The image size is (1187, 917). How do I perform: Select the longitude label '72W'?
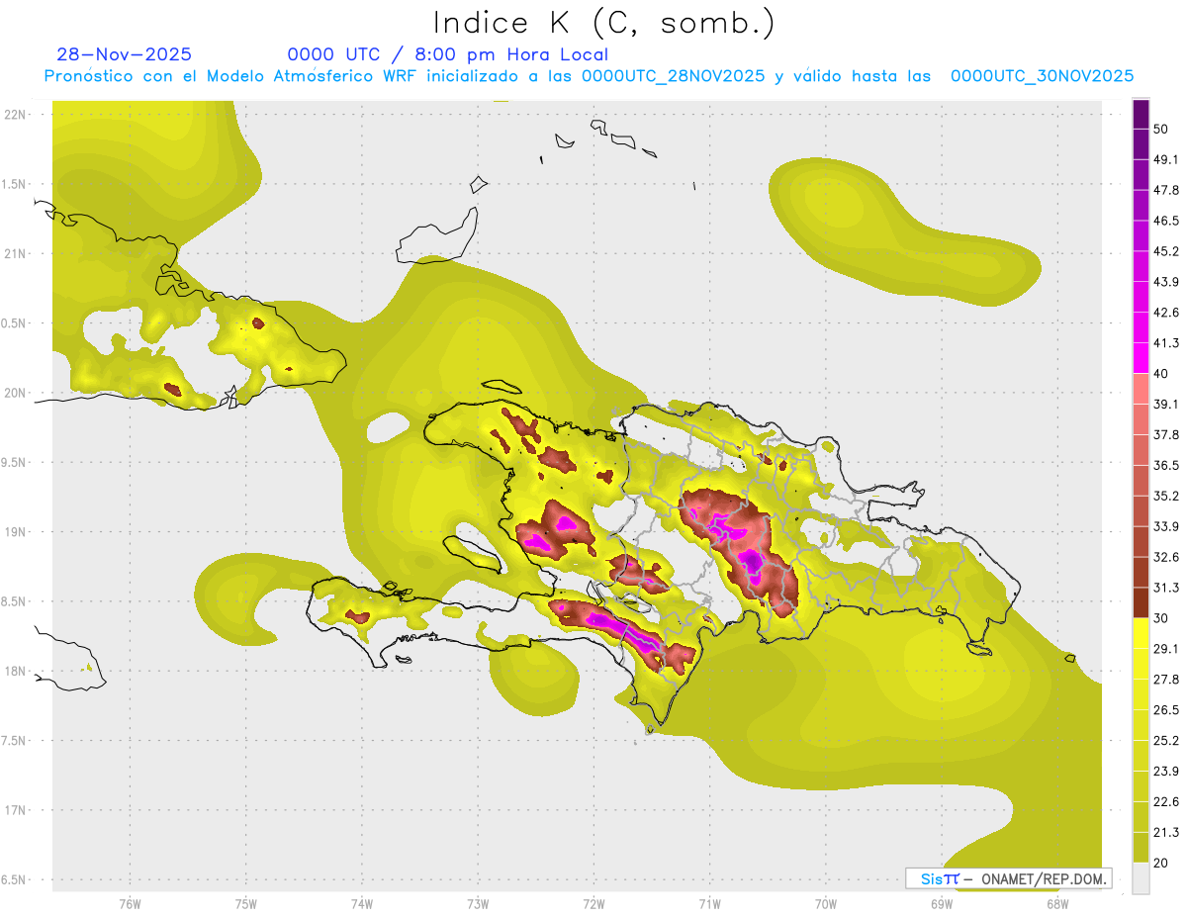(x=593, y=903)
